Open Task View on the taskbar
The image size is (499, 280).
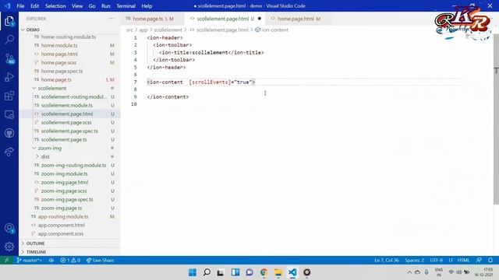click(221, 272)
